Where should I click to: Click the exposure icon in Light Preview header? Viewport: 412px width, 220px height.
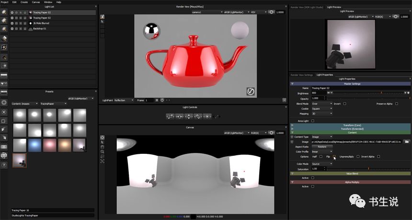pos(395,17)
